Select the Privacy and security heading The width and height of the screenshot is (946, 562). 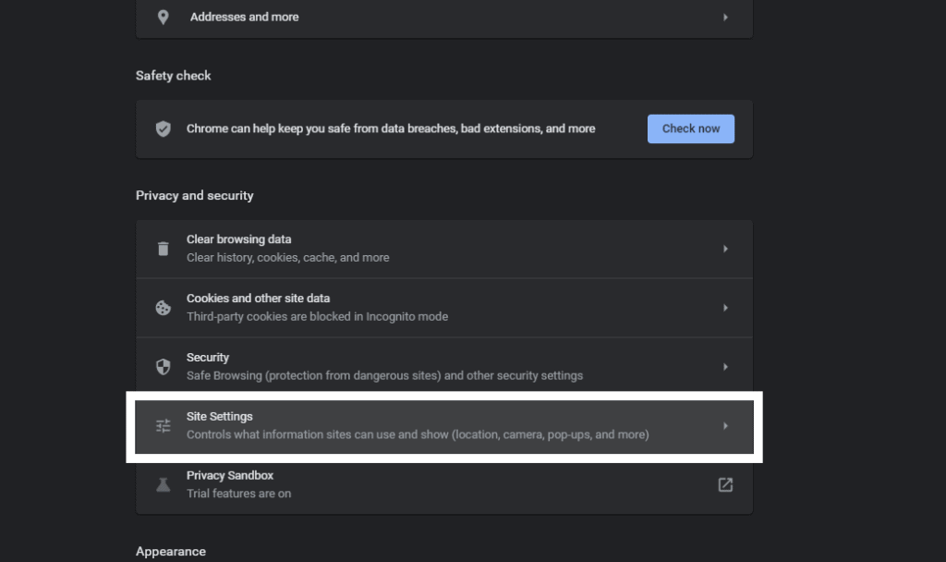[x=194, y=195]
